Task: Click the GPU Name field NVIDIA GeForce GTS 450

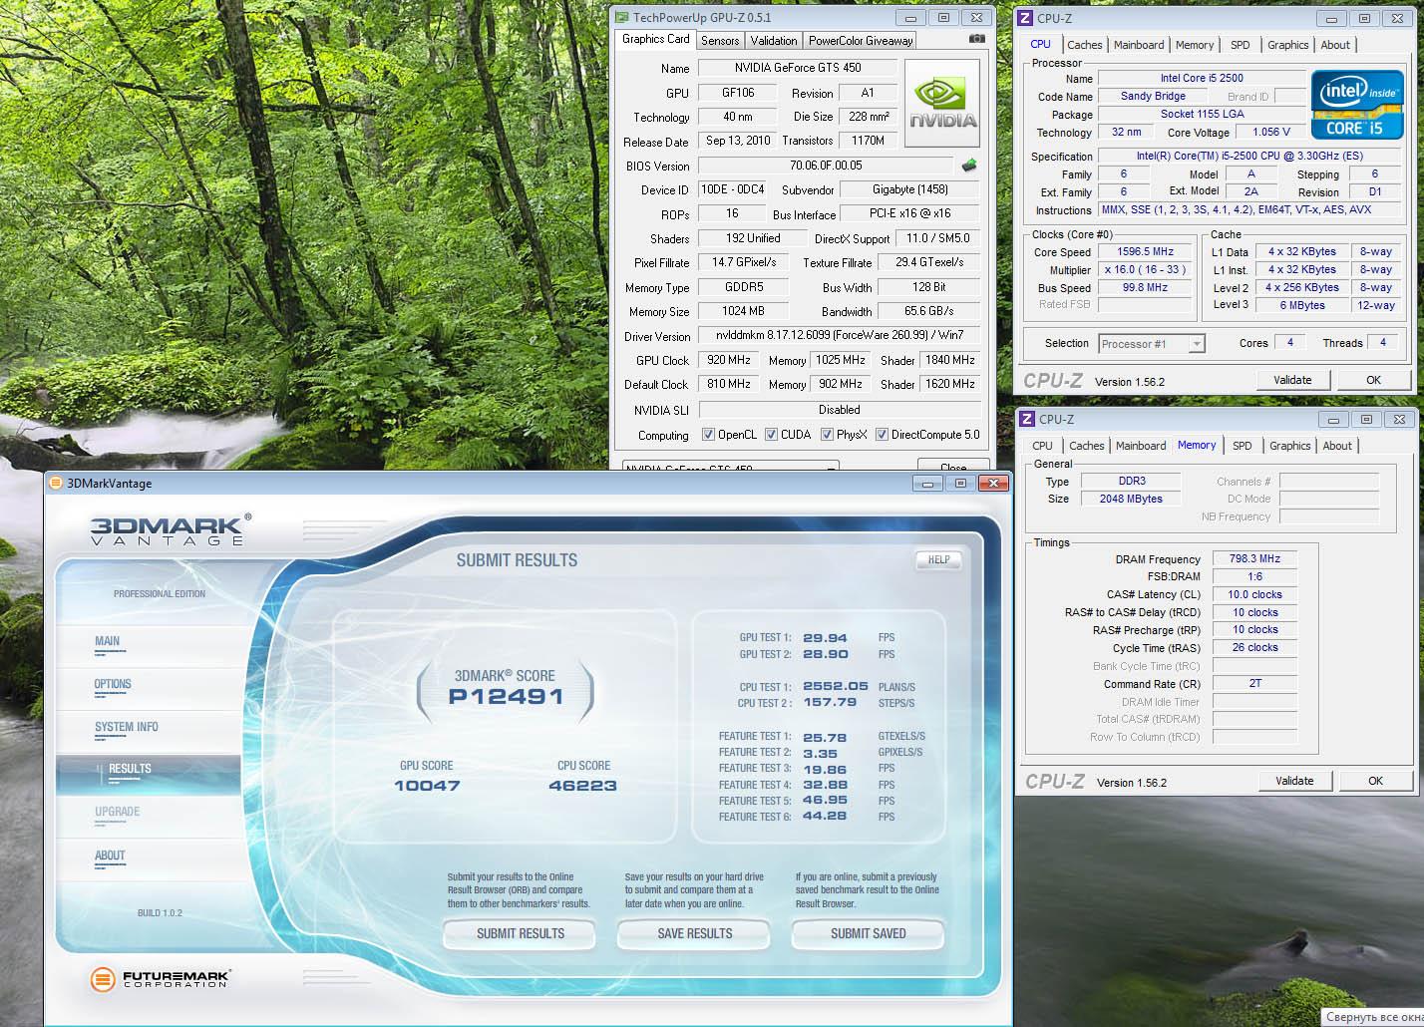Action: point(798,68)
